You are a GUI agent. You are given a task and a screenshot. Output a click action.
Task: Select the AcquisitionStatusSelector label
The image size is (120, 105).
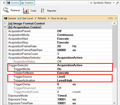(x=24, y=58)
